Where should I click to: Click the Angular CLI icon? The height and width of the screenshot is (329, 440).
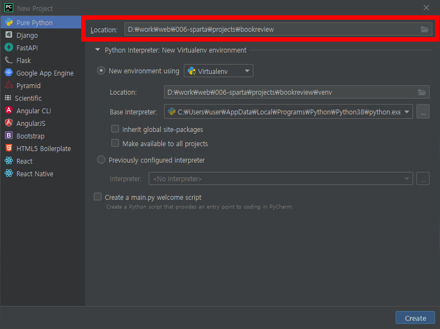pyautogui.click(x=9, y=111)
